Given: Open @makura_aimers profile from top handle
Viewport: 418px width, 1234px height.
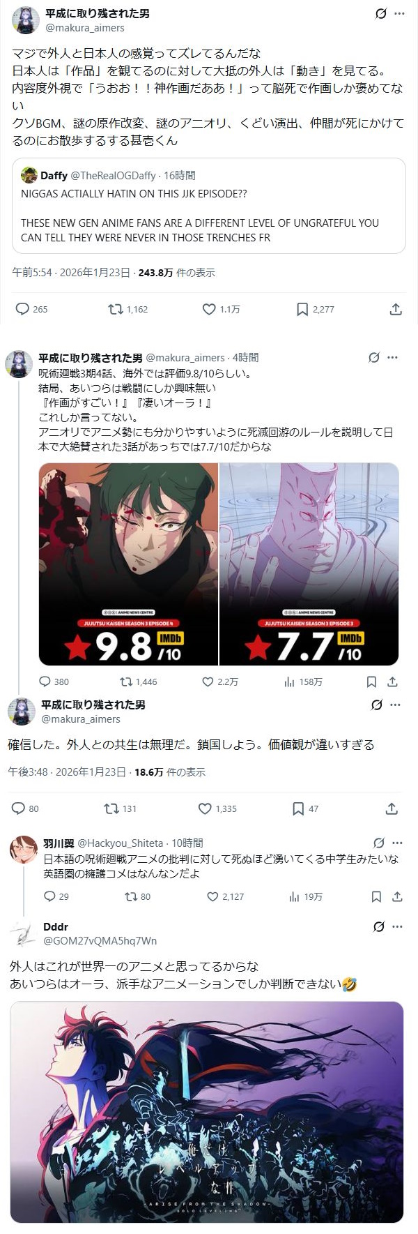Looking at the screenshot, I should pyautogui.click(x=85, y=28).
